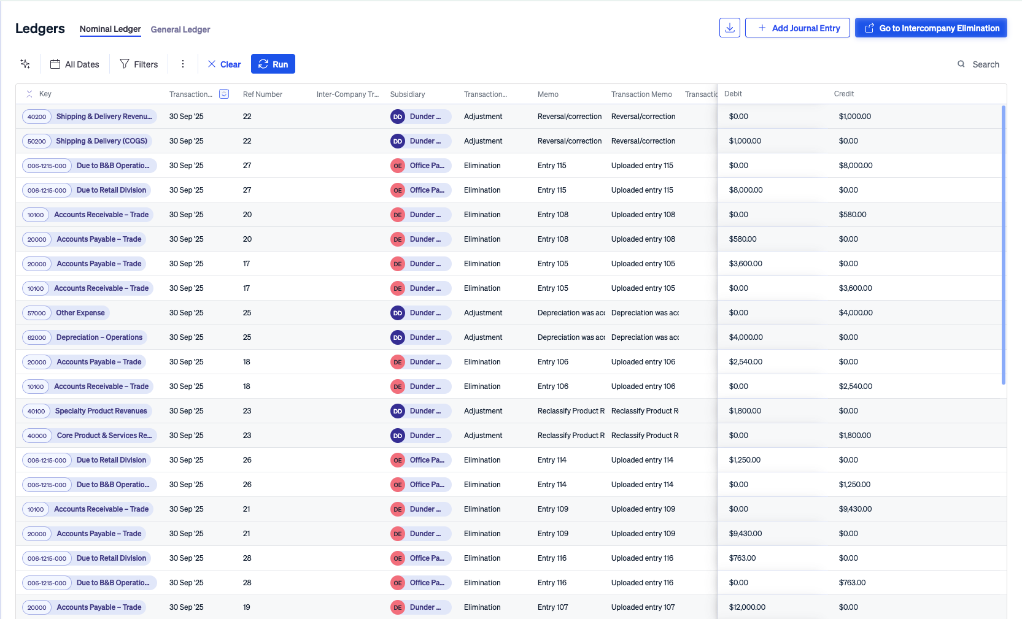Open the three-dot options menu
The image size is (1022, 619).
[183, 64]
